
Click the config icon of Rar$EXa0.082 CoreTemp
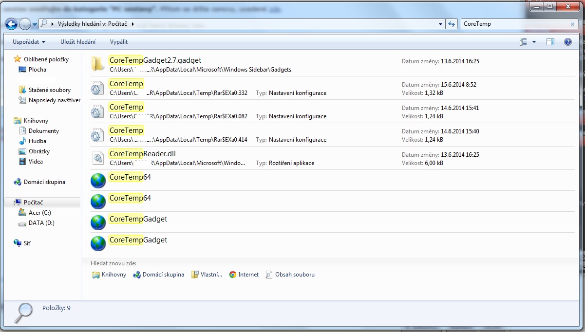[x=98, y=111]
